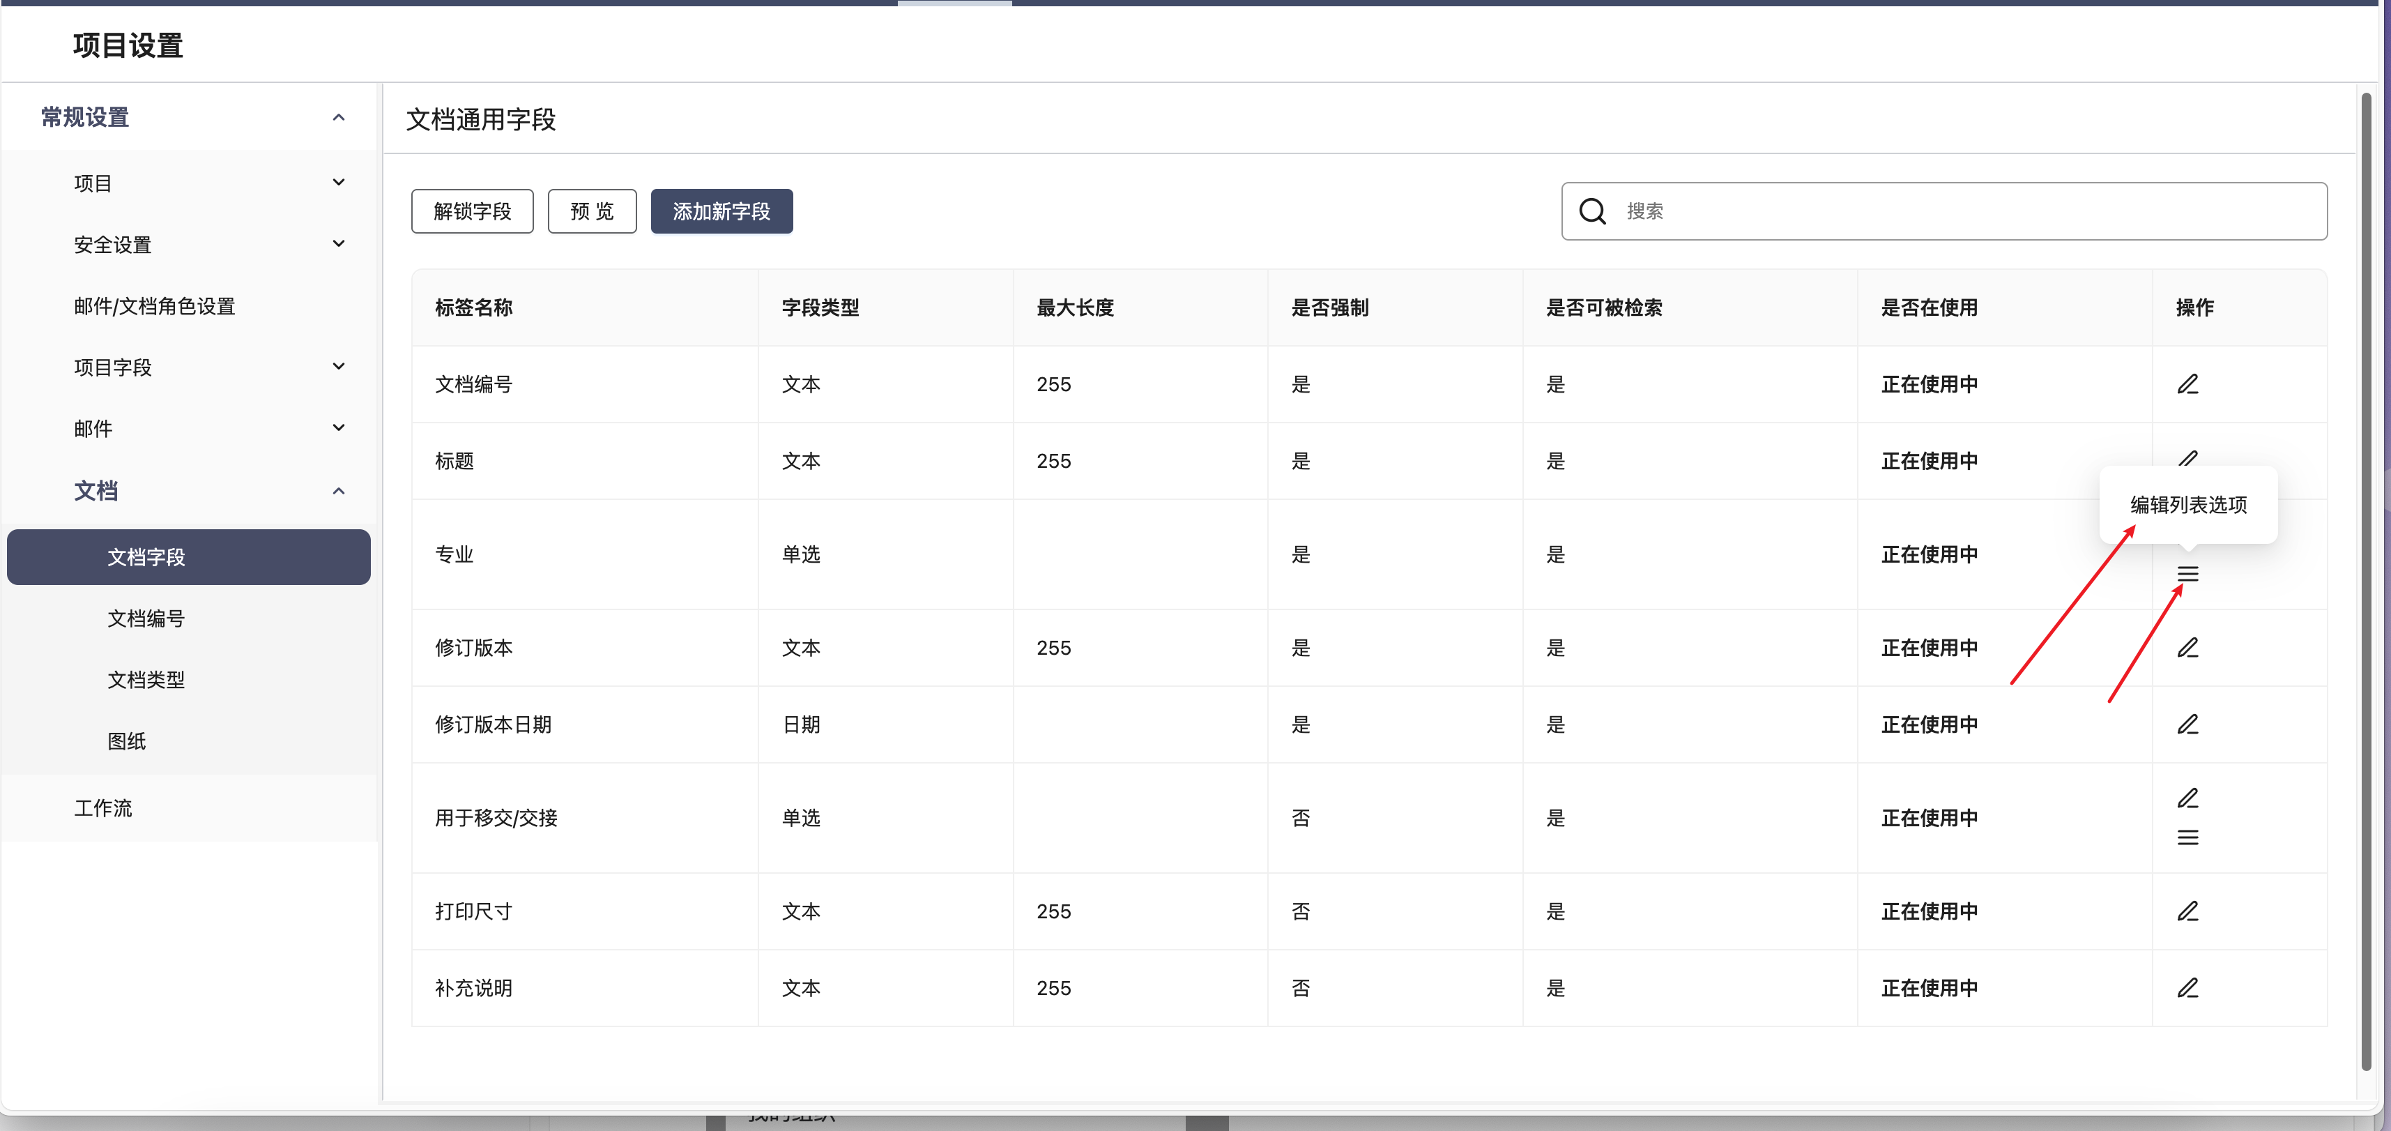Click the search magnifier icon
2391x1131 pixels.
point(1592,212)
